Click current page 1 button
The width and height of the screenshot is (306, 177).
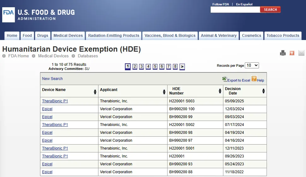tap(128, 66)
